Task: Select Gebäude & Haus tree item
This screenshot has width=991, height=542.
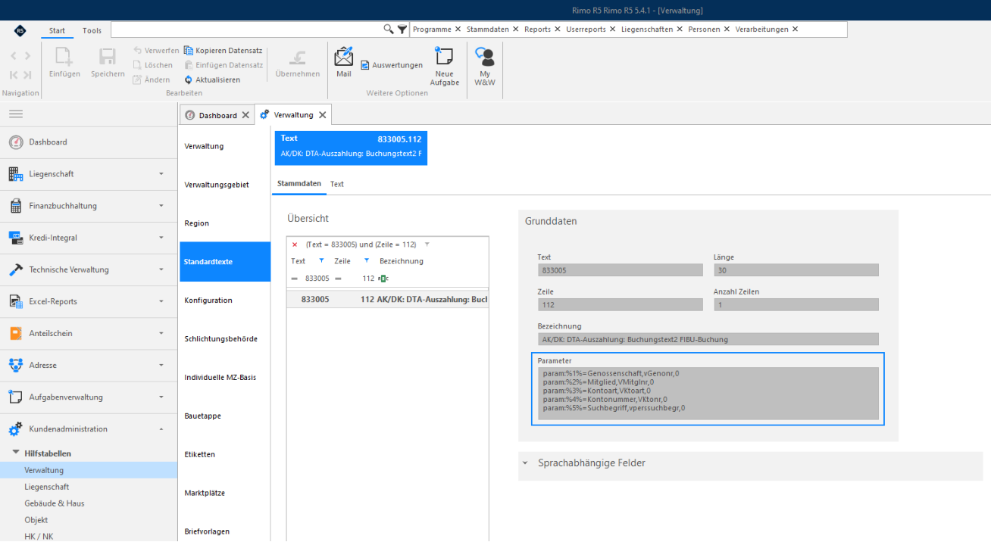Action: [x=89, y=503]
